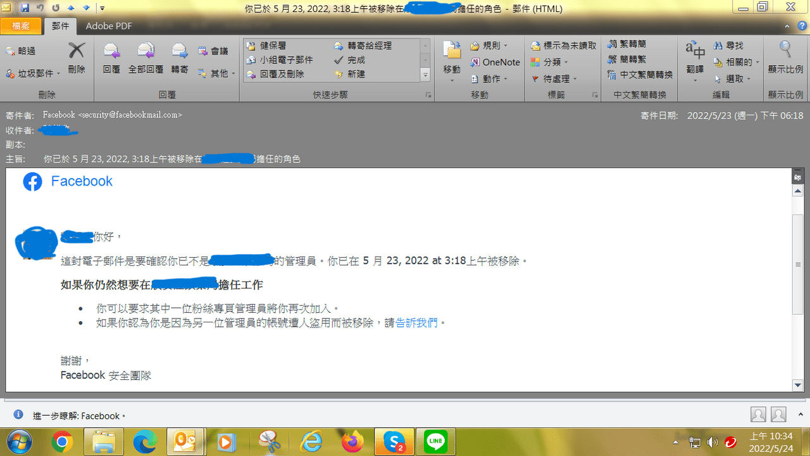
Task: Follow the 告訴我們 link in the email
Action: 416,322
